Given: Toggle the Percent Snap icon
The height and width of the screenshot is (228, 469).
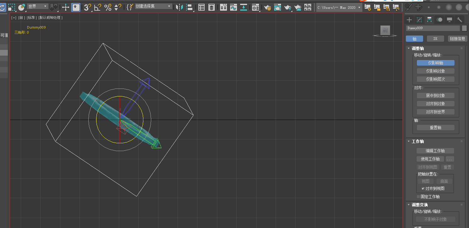Looking at the screenshot, I should (108, 8).
